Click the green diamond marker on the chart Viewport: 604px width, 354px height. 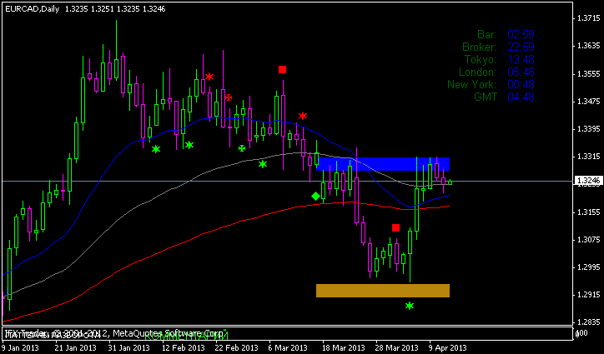(x=315, y=197)
